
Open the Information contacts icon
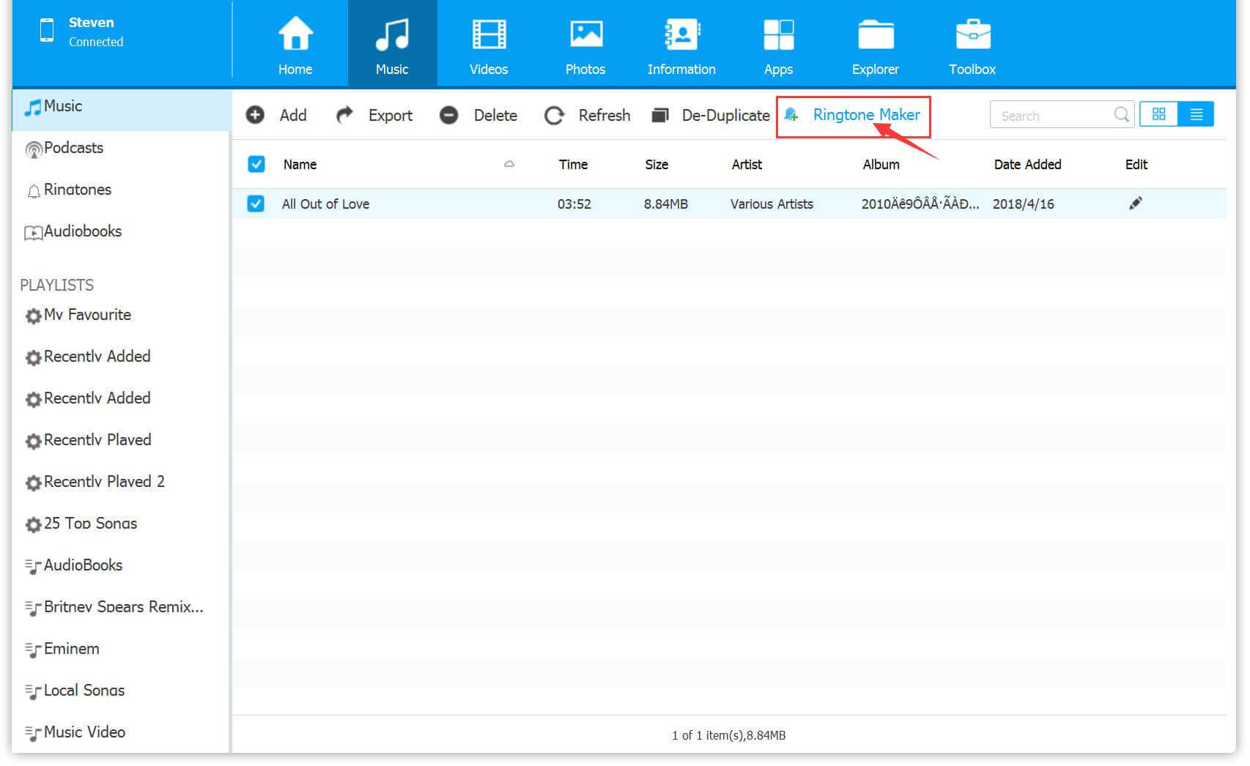point(681,35)
